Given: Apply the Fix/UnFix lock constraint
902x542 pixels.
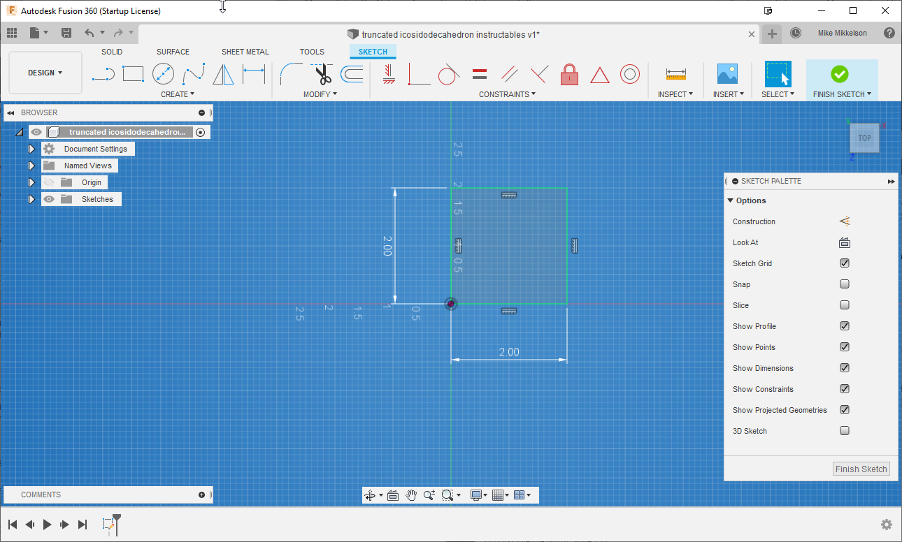Looking at the screenshot, I should tap(569, 73).
